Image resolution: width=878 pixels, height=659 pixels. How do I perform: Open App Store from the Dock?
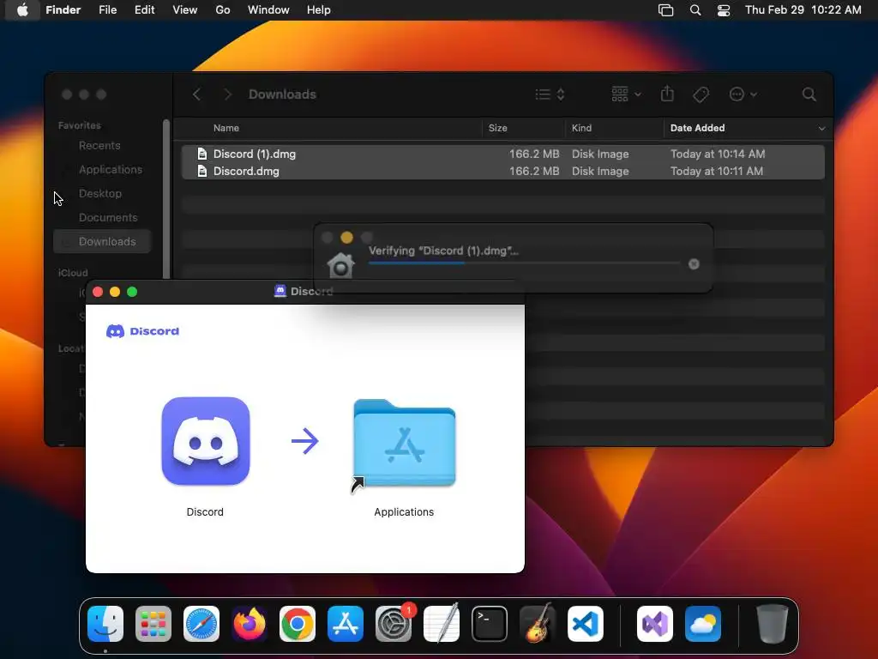pos(346,624)
